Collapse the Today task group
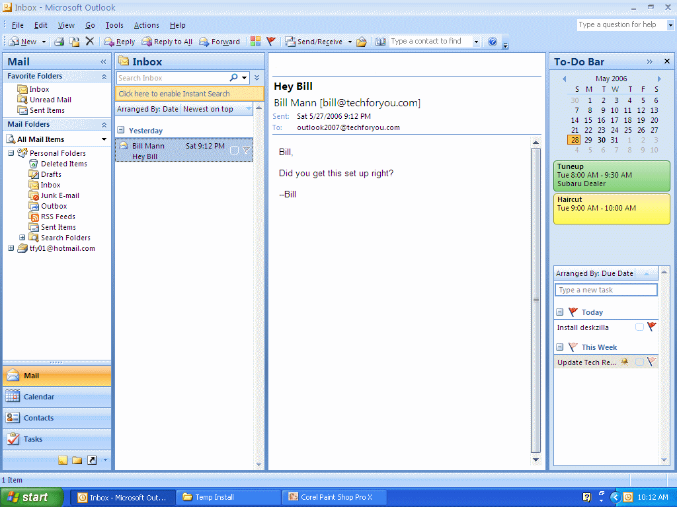This screenshot has width=677, height=507. [x=559, y=312]
